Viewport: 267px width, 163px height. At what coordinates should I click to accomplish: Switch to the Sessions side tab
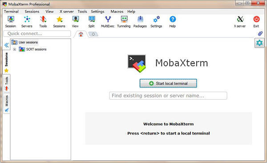pyautogui.click(x=7, y=62)
